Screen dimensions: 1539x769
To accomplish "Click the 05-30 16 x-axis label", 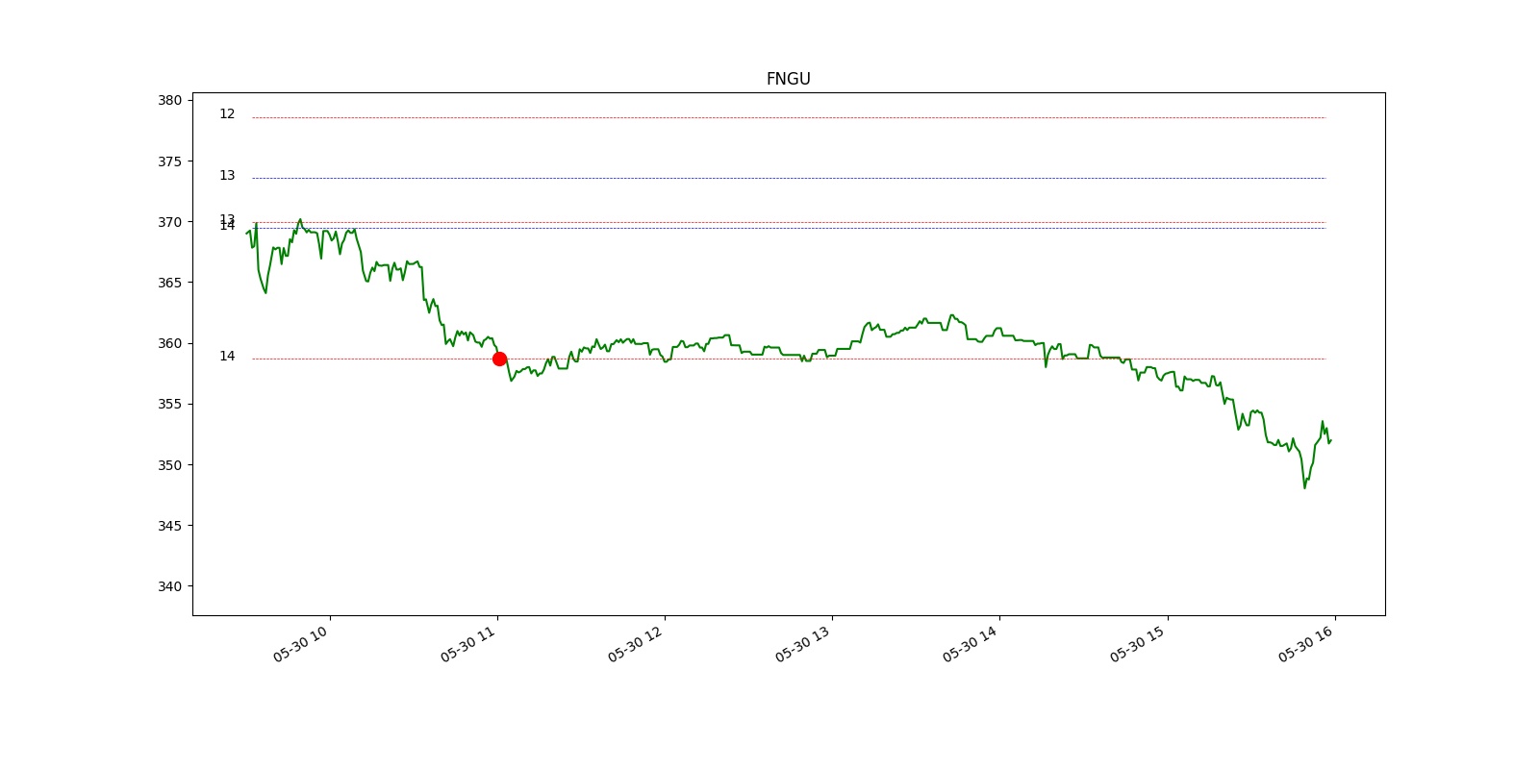I will [x=1305, y=644].
